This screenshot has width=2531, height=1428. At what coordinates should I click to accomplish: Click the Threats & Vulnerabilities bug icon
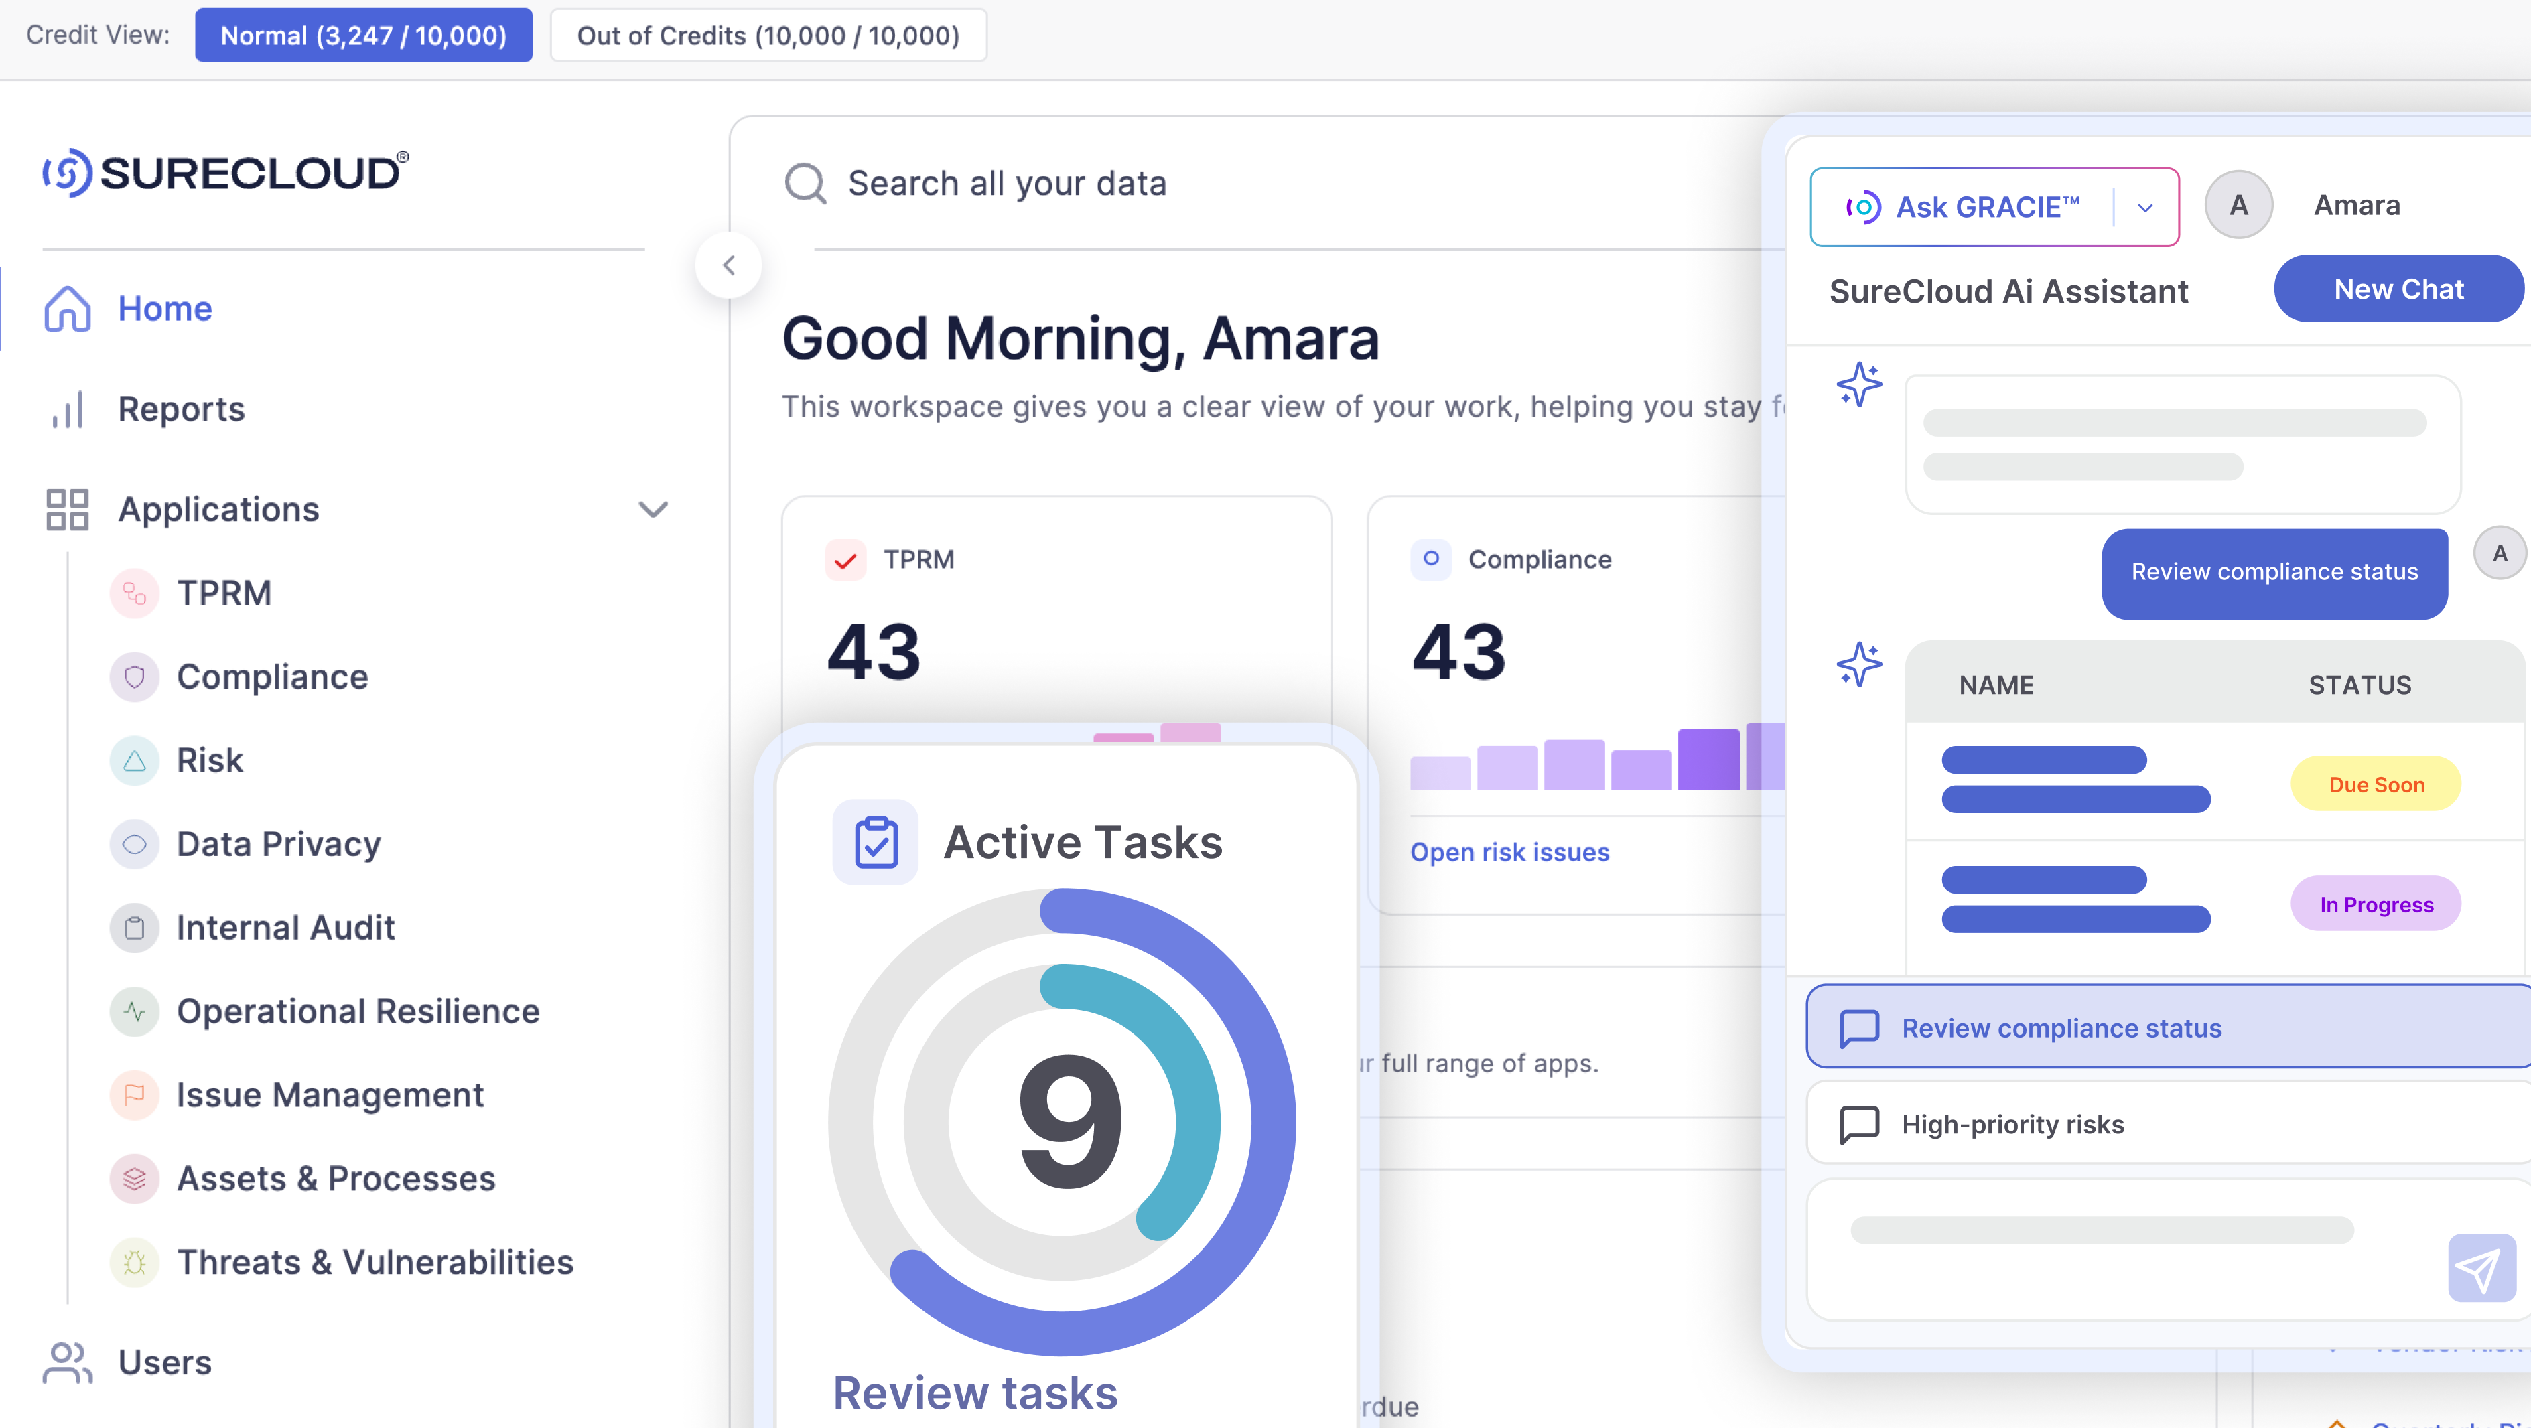[135, 1262]
